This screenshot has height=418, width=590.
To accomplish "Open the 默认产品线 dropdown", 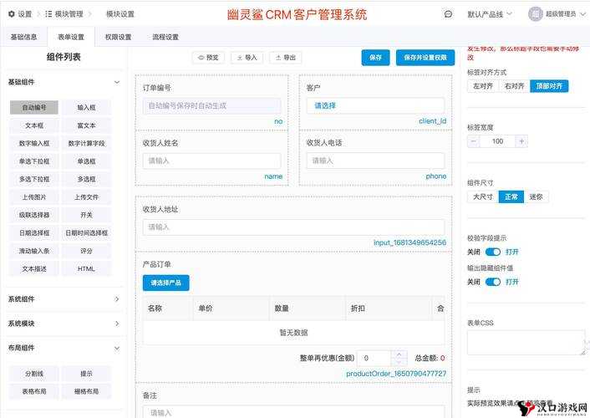I will pos(490,14).
